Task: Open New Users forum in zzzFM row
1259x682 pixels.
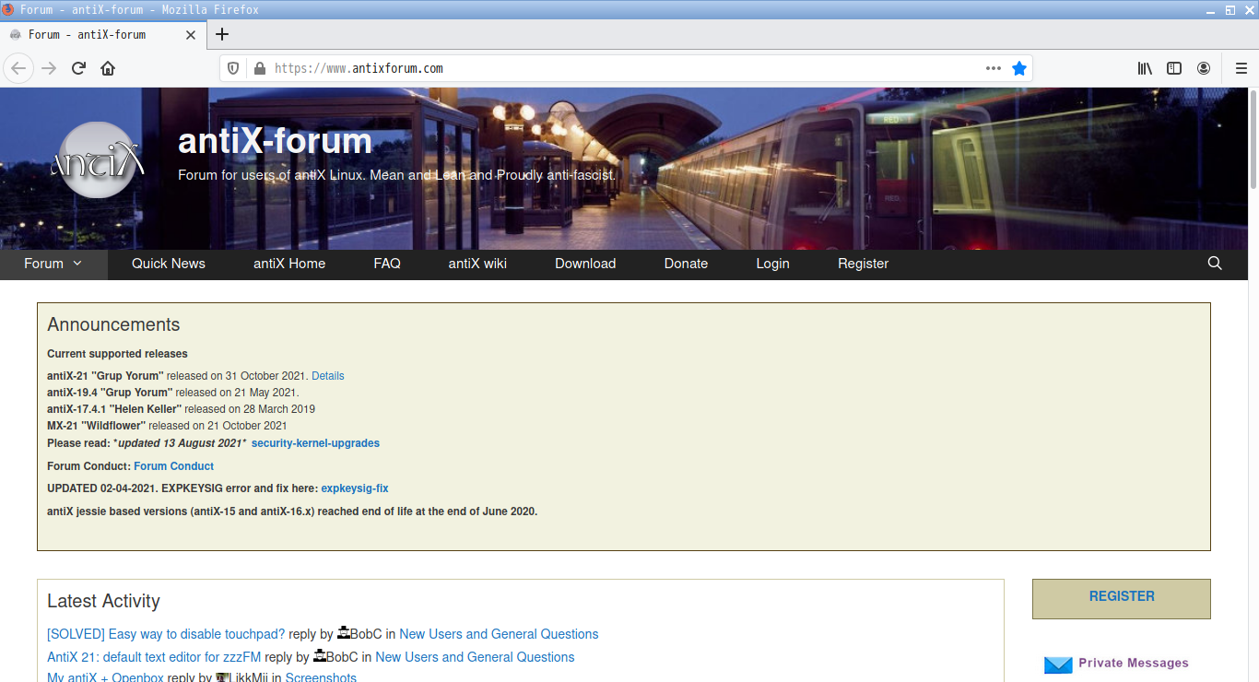Action: pos(475,657)
